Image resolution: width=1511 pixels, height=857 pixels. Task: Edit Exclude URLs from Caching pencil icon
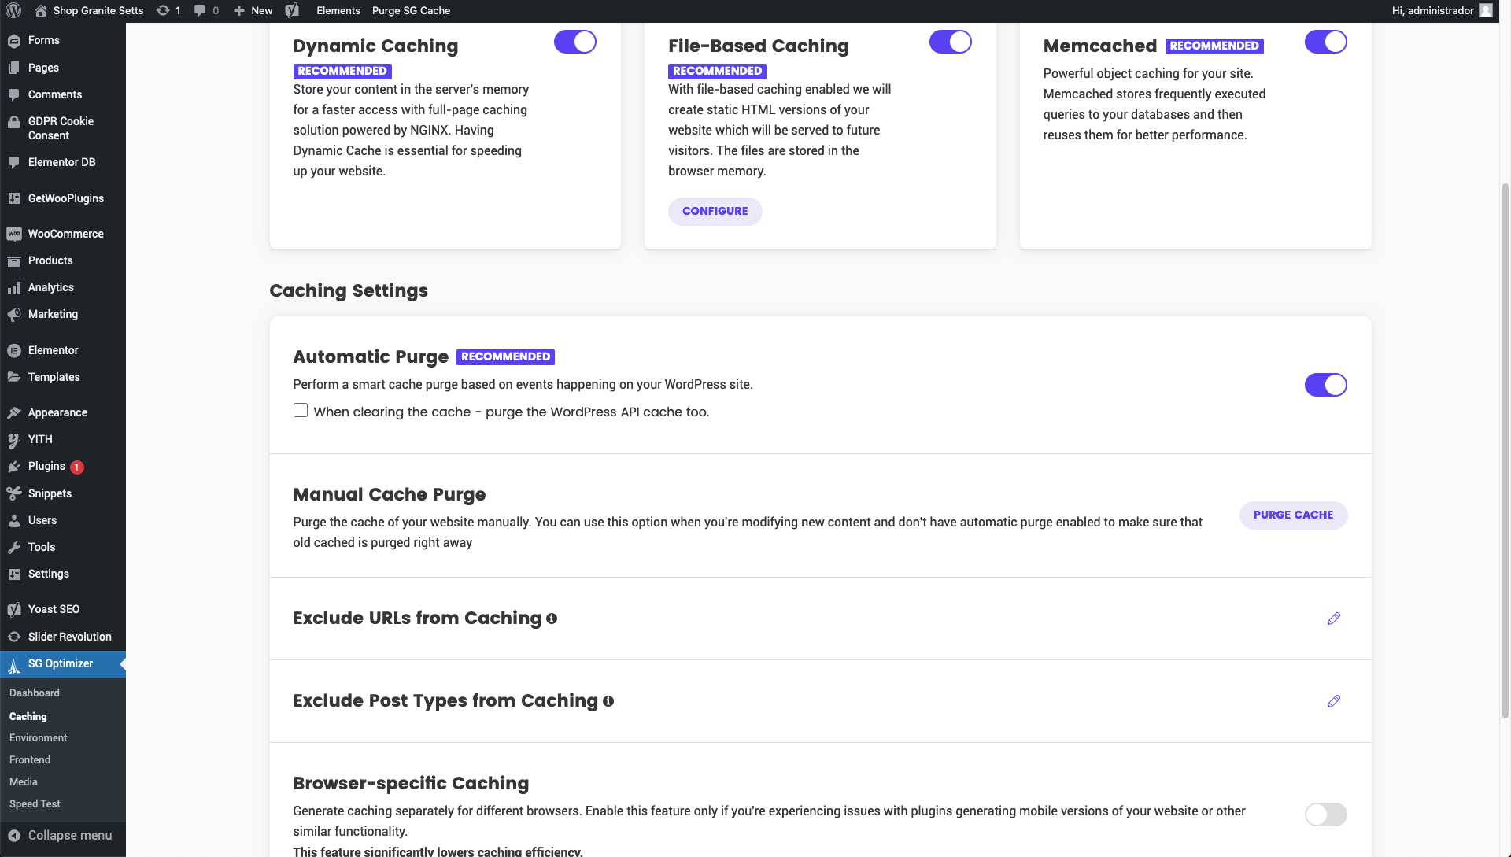point(1333,619)
